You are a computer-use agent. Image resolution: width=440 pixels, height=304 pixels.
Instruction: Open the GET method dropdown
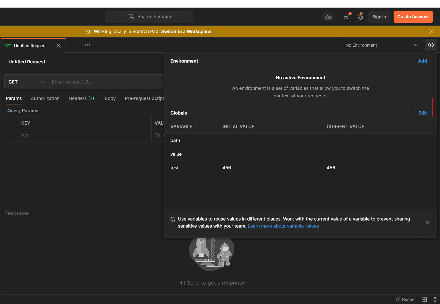tap(26, 82)
